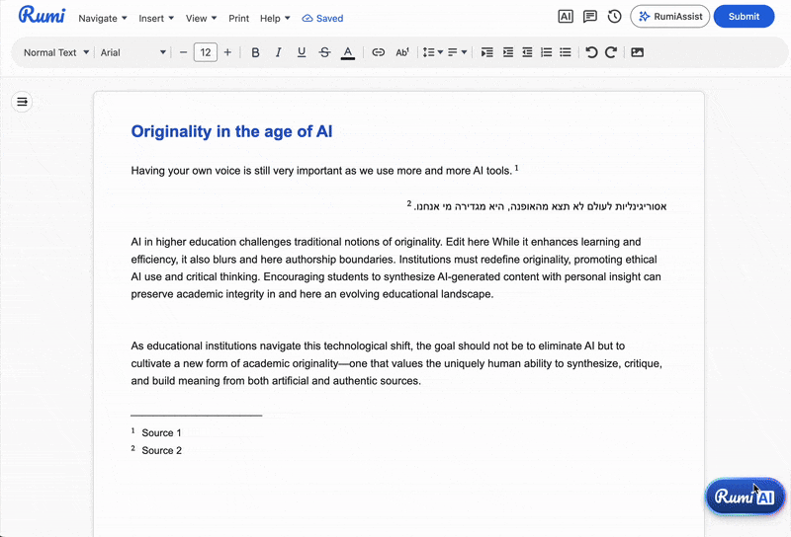Open the View menu

pyautogui.click(x=201, y=18)
